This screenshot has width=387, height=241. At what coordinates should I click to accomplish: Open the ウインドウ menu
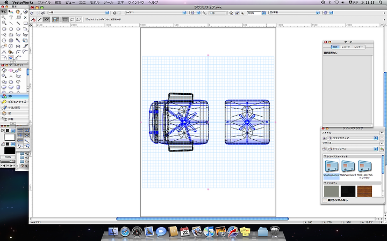tap(136, 2)
